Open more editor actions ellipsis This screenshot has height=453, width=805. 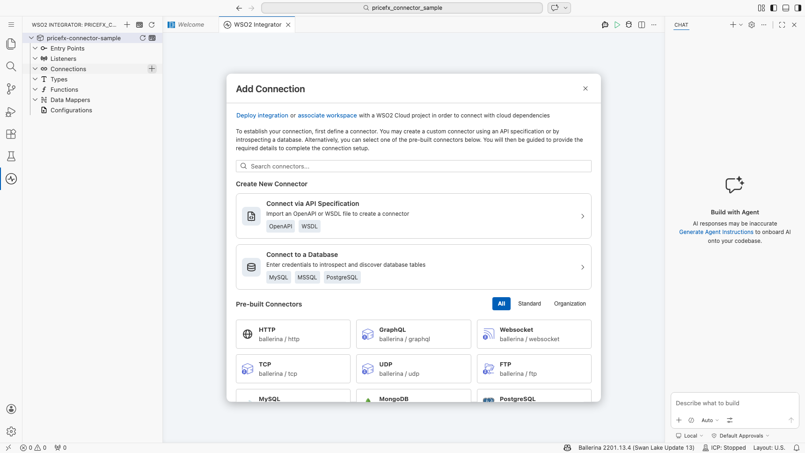click(654, 25)
